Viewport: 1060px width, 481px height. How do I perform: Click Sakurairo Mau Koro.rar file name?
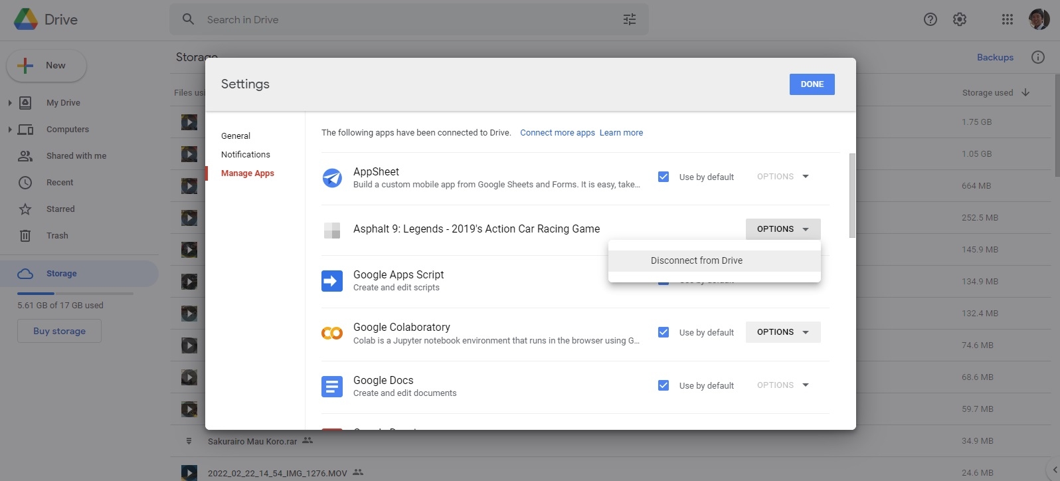point(252,442)
